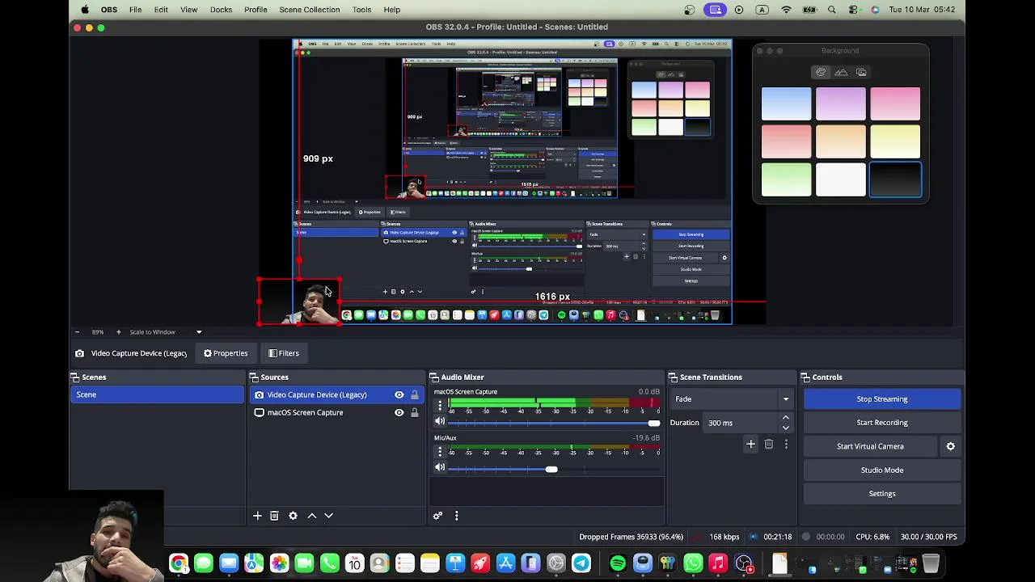
Task: Increase transition duration with up arrow
Action: coord(785,418)
